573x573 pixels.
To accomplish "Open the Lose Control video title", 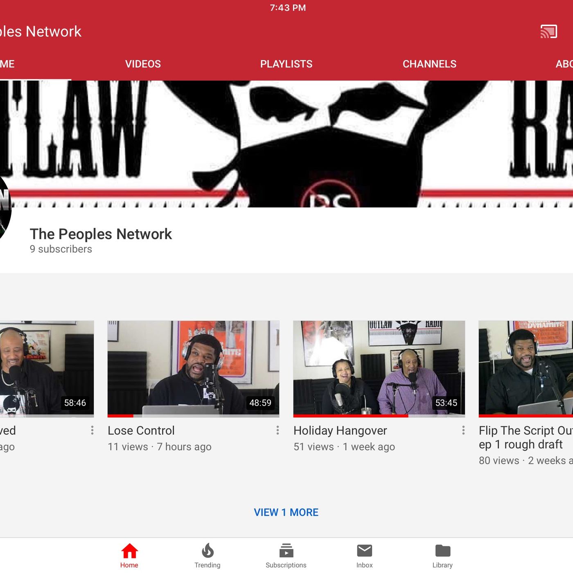I will [x=141, y=431].
